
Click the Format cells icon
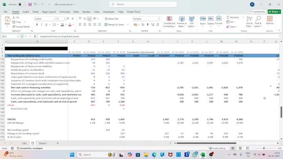(x=218, y=19)
